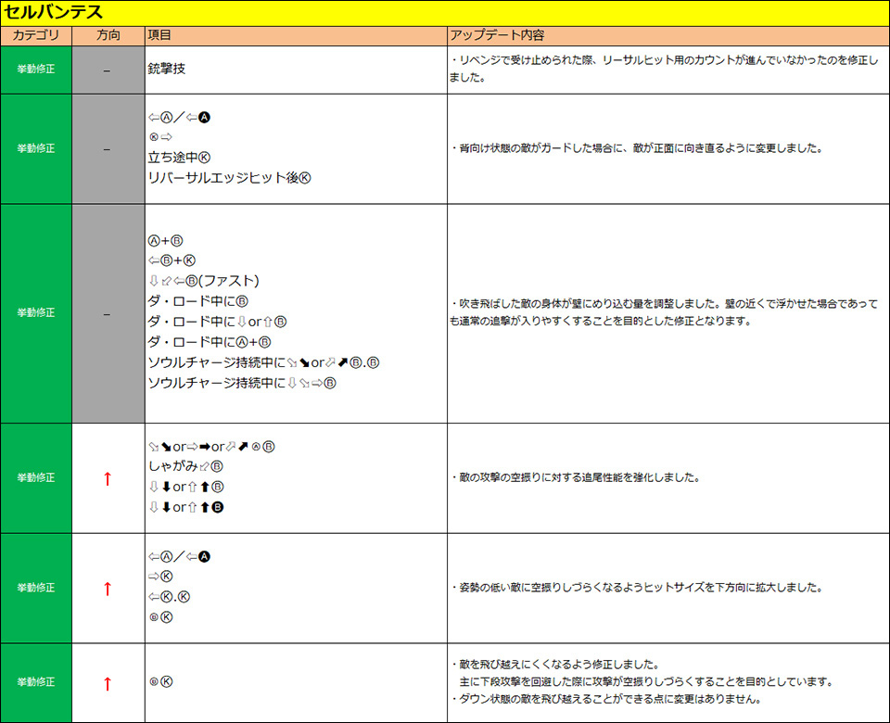Click the Ⓐ+Ⓑ command at top of wall-fix row
This screenshot has height=723, width=890.
pyautogui.click(x=165, y=240)
